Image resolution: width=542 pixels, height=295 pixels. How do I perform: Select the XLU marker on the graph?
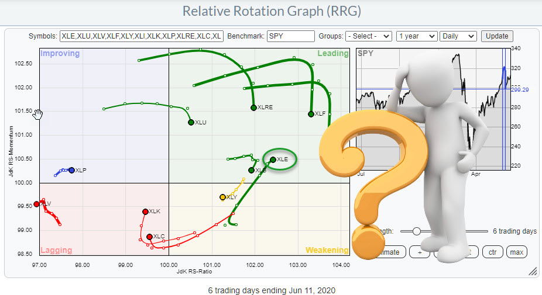click(x=191, y=122)
